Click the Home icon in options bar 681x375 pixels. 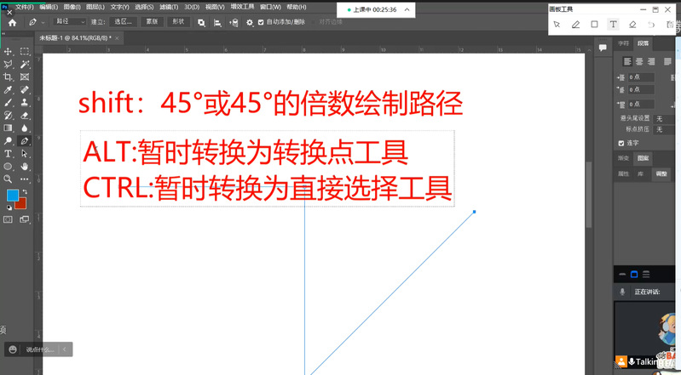(12, 22)
